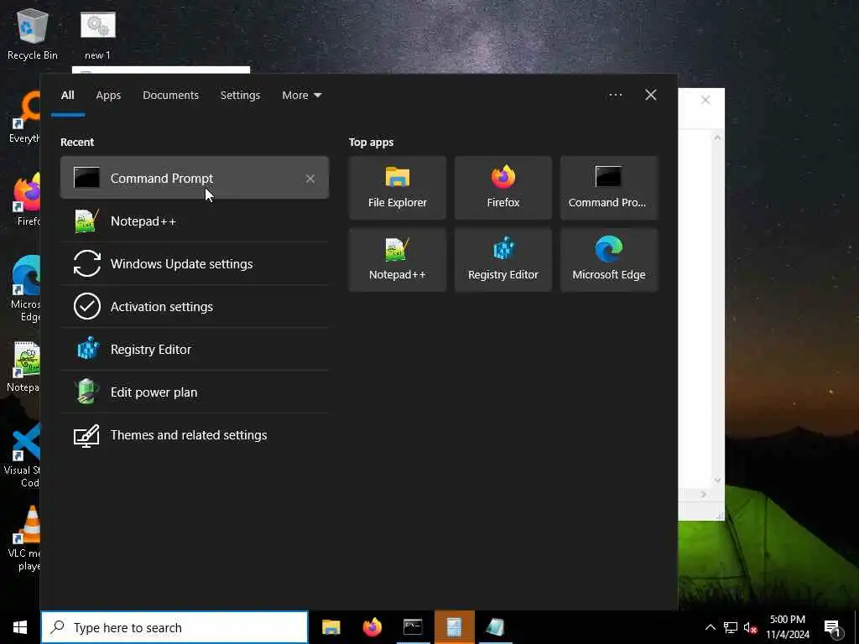Select the Visual Studio Code desktop shortcut
Viewport: 859px width, 644px height.
[23, 455]
